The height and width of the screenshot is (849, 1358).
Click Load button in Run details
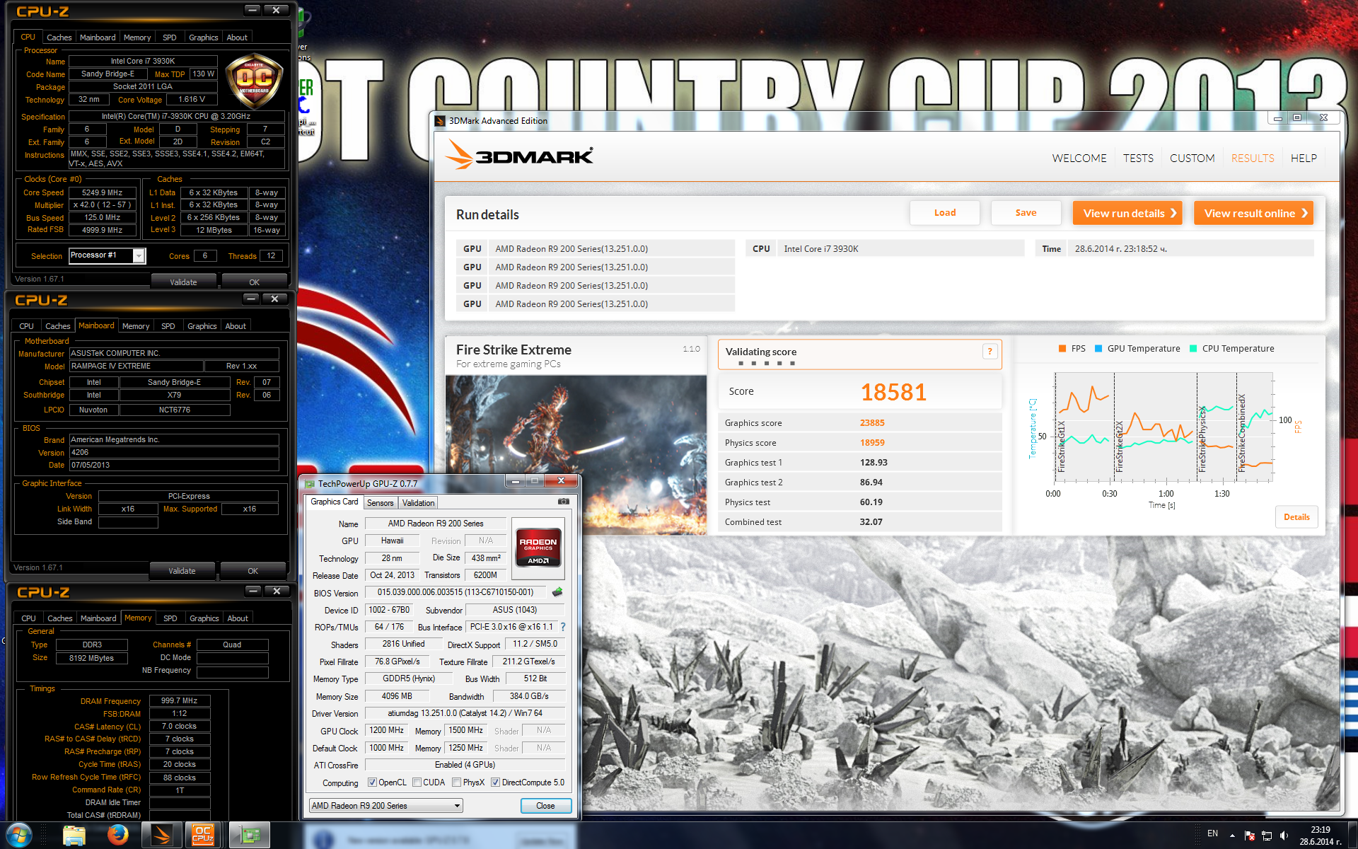point(945,213)
